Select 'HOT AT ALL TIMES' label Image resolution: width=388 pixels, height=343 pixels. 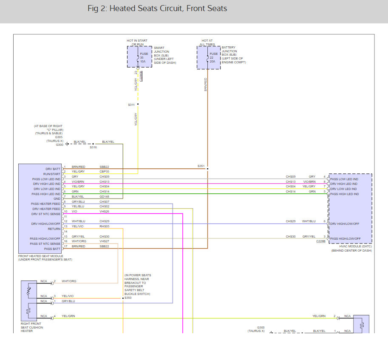pyautogui.click(x=207, y=43)
